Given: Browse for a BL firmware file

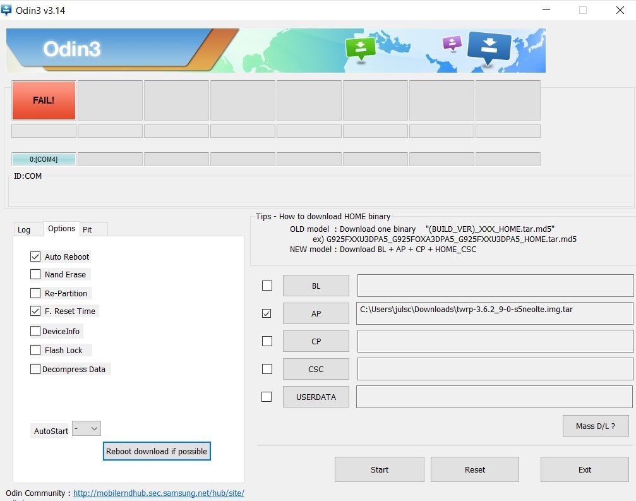Looking at the screenshot, I should tap(316, 286).
